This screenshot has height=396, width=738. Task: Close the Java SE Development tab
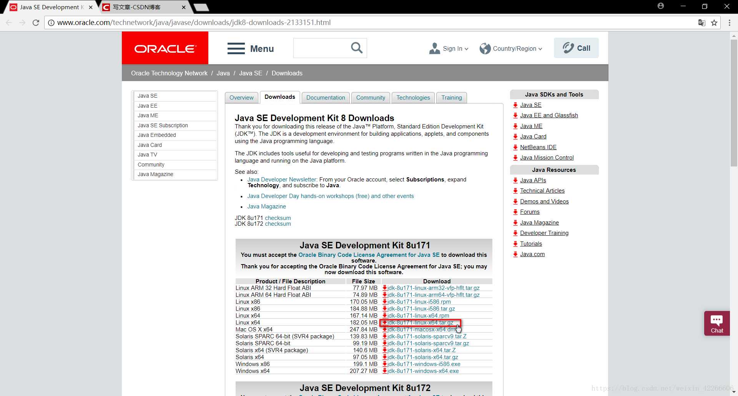tap(91, 7)
